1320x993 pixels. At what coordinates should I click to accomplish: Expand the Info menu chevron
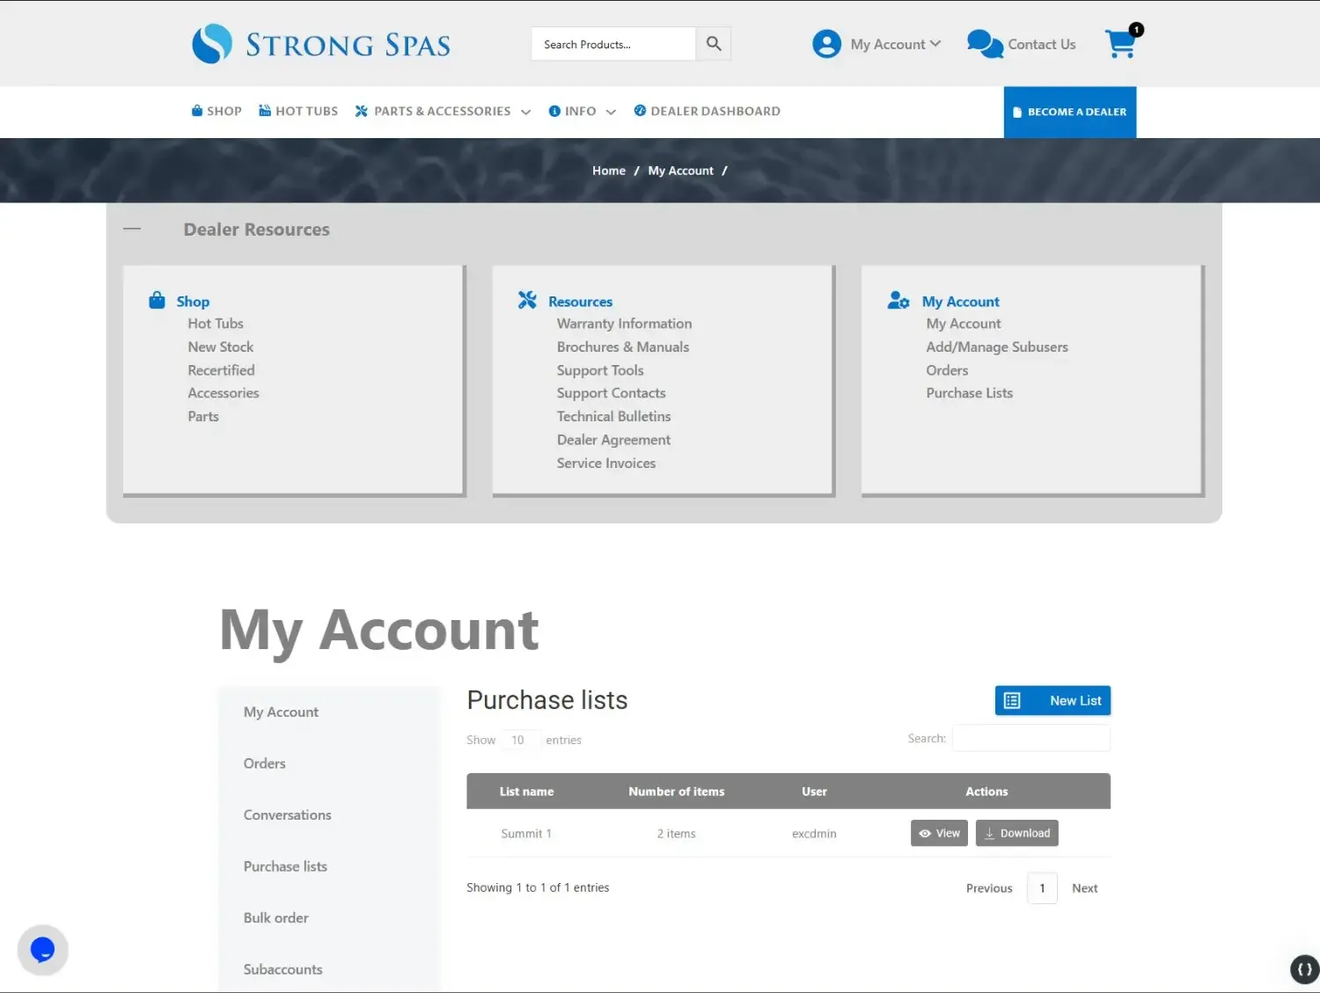[611, 112]
